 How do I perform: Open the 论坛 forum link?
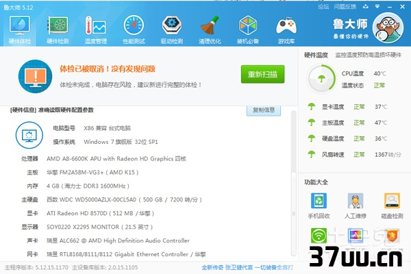323,7
